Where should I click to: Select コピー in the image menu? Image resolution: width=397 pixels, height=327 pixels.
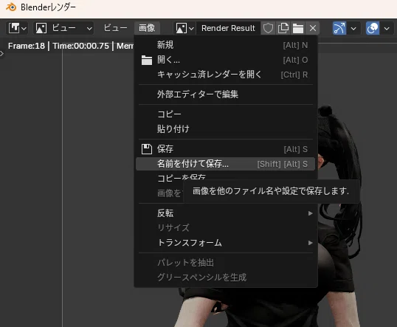click(225, 114)
